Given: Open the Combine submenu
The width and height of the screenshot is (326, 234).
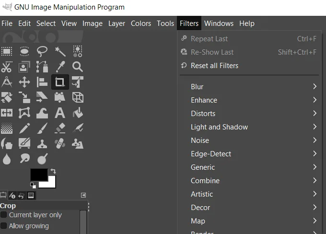Looking at the screenshot, I should click(x=249, y=181).
